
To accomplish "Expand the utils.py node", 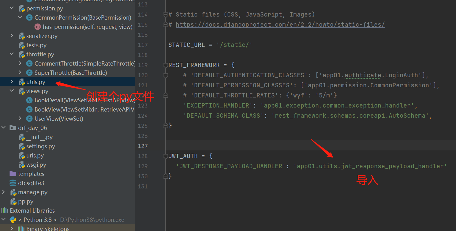I will click(12, 82).
